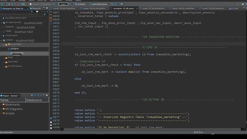
Task: Click the Bookmarks folder icon
Action: click(3, 104)
